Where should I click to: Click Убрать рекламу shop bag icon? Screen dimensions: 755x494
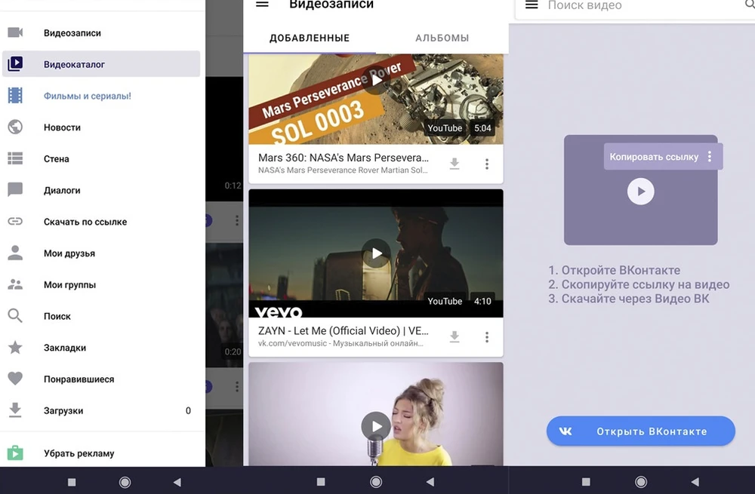pos(15,453)
